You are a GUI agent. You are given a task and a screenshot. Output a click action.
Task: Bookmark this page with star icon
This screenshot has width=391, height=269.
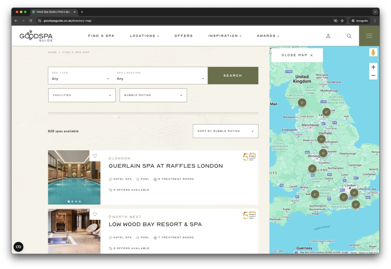tap(342, 21)
